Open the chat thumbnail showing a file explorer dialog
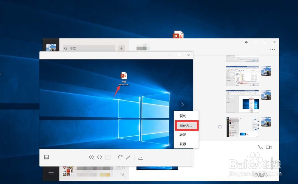The height and width of the screenshot is (184, 298). pyautogui.click(x=242, y=76)
